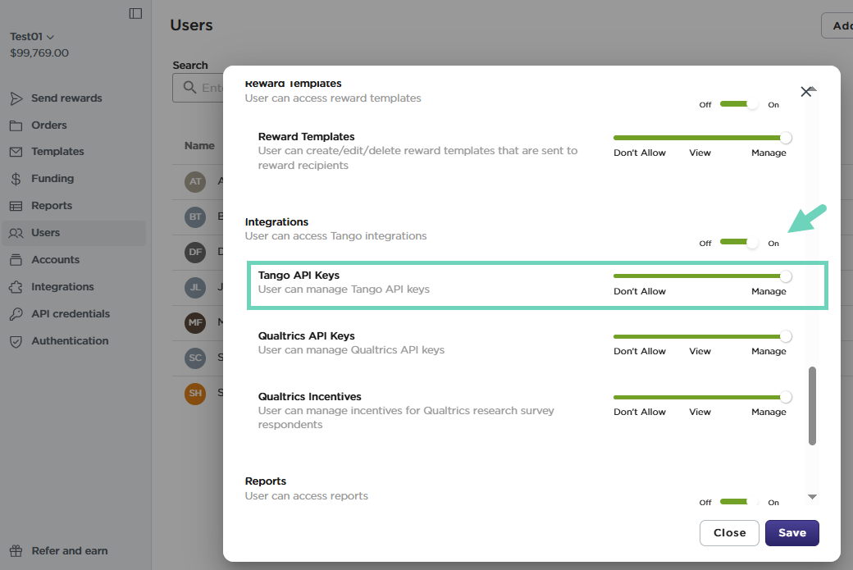This screenshot has width=853, height=570.
Task: Set Qualtrics API Keys permission to View
Action: click(700, 336)
